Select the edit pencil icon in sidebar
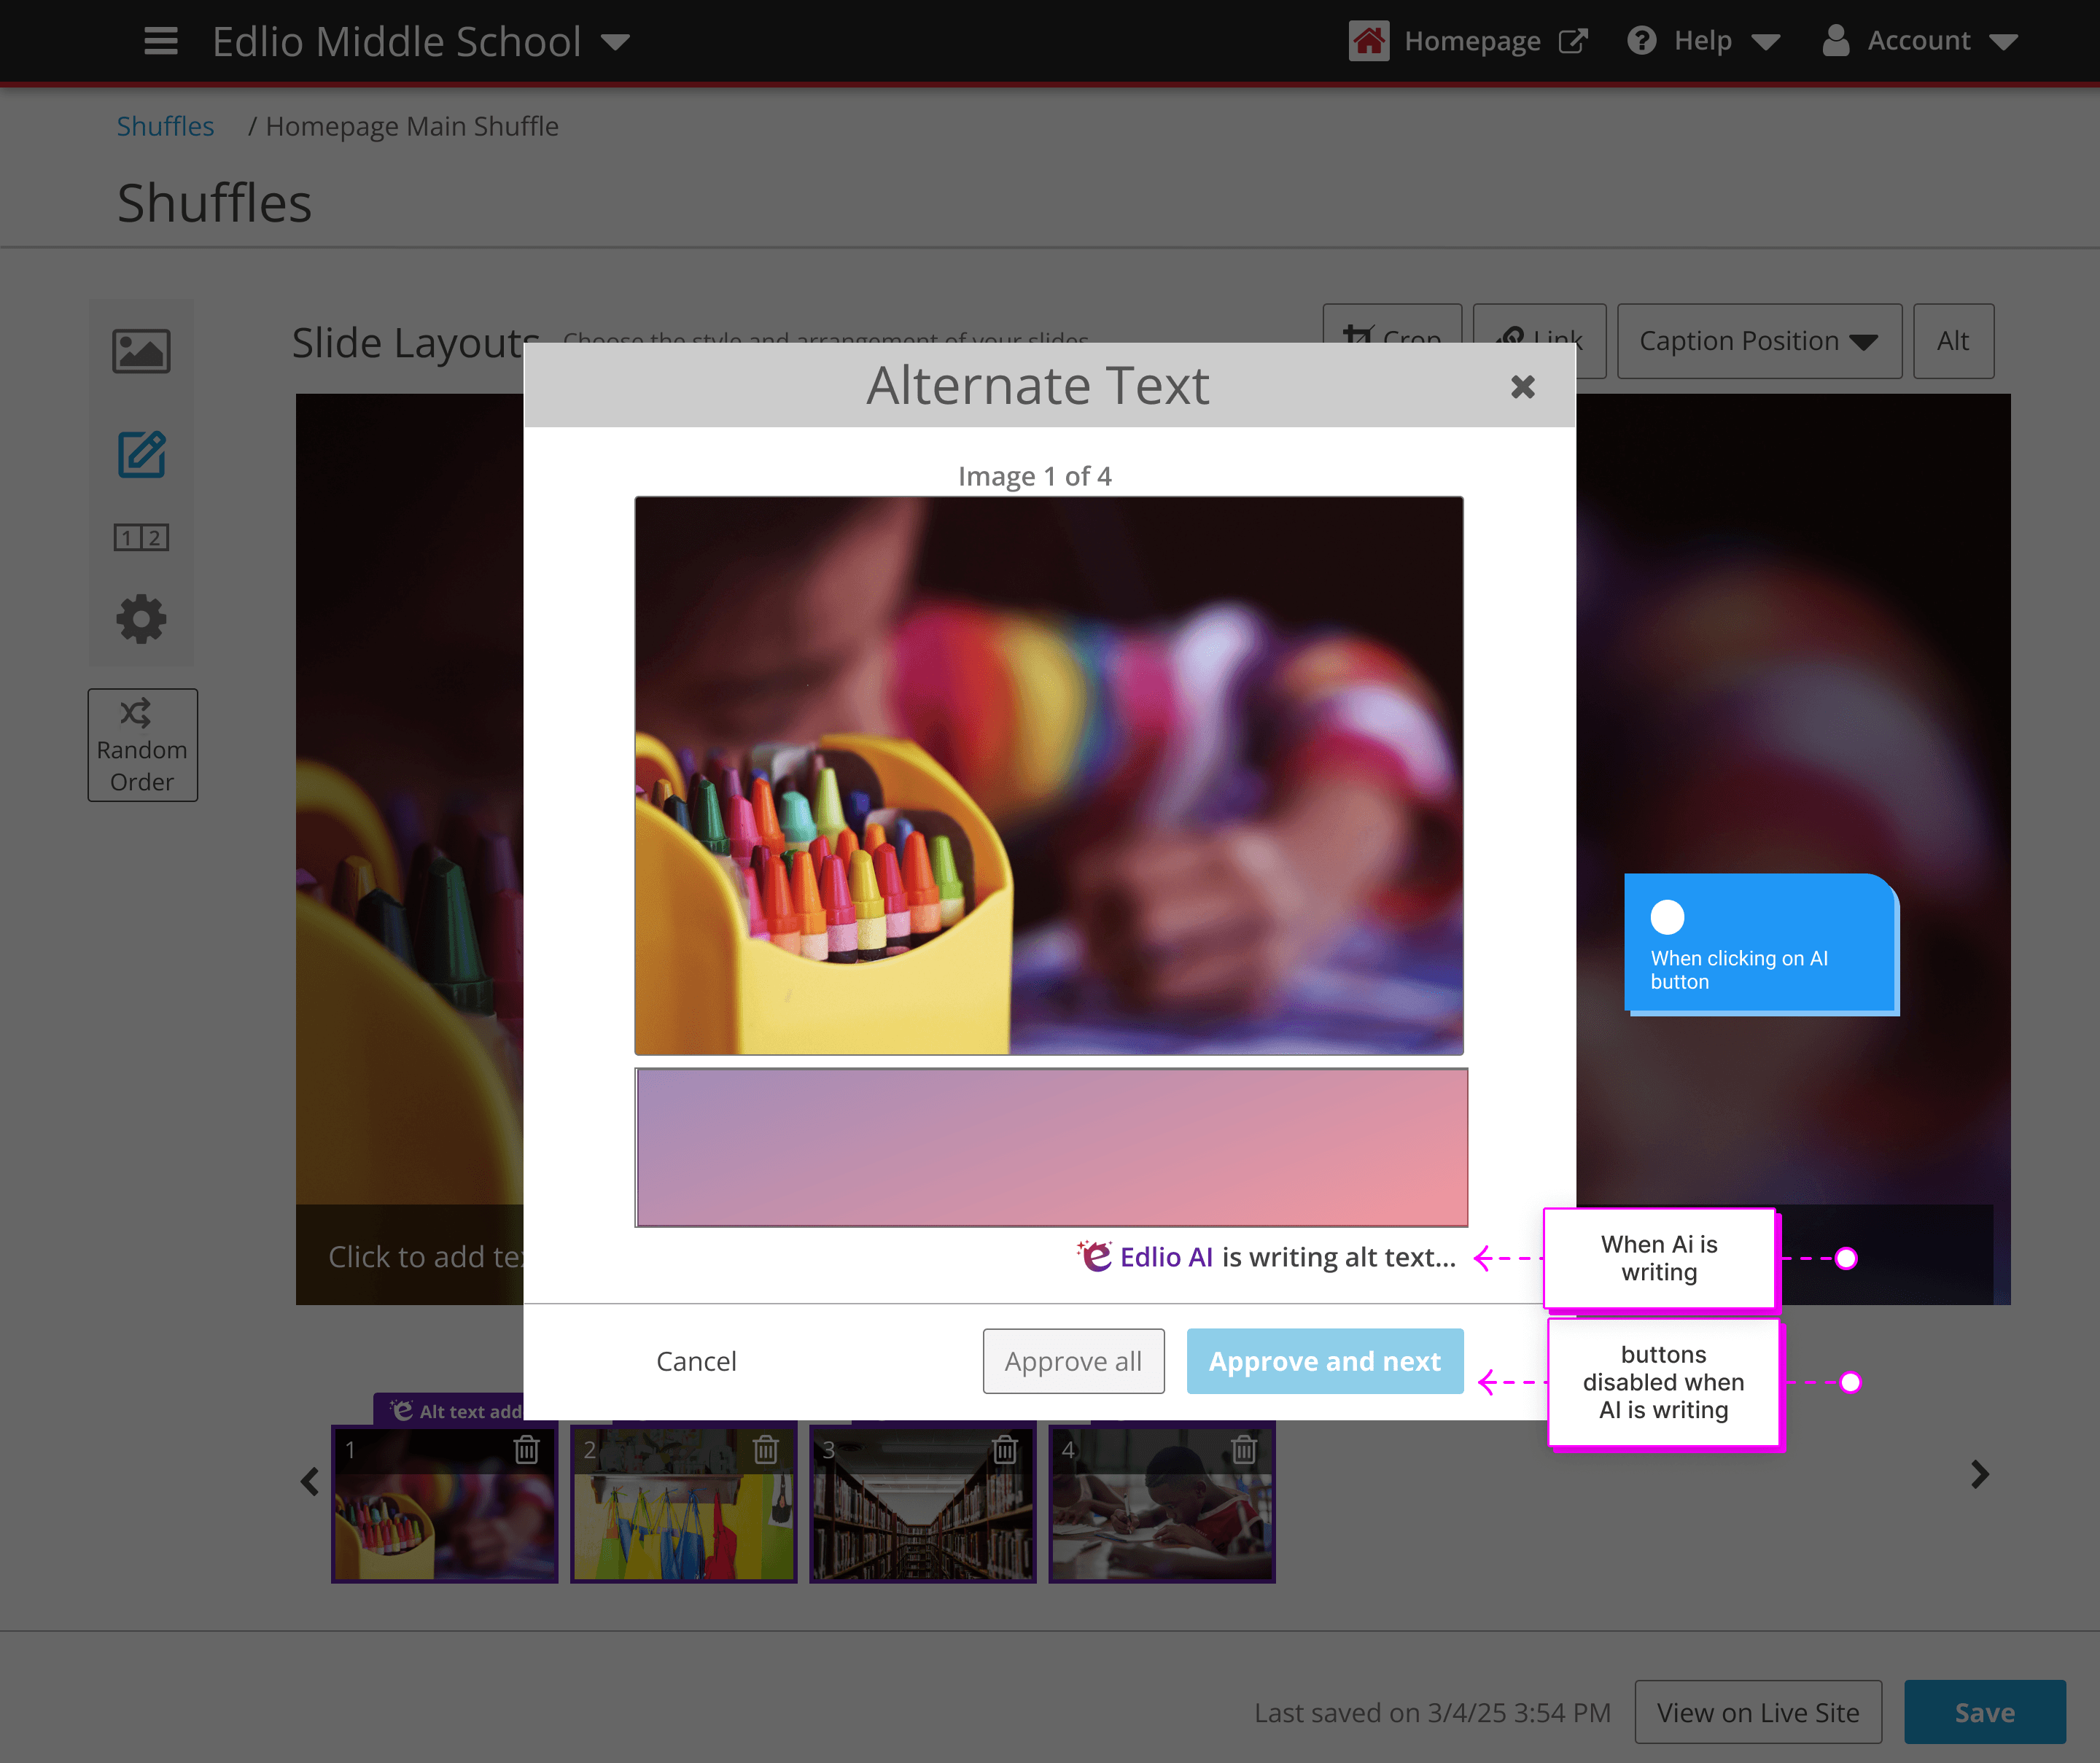Screen dimensions: 2100x1763 (x=141, y=455)
